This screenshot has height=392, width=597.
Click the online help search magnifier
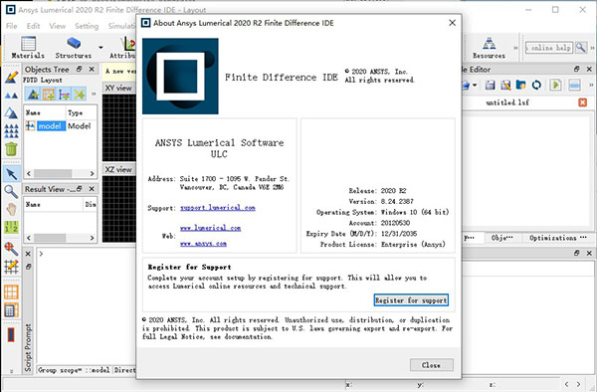click(581, 48)
